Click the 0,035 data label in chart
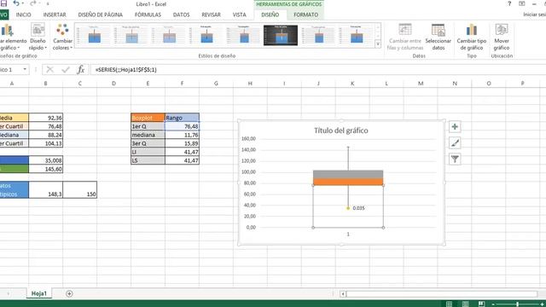 358,208
